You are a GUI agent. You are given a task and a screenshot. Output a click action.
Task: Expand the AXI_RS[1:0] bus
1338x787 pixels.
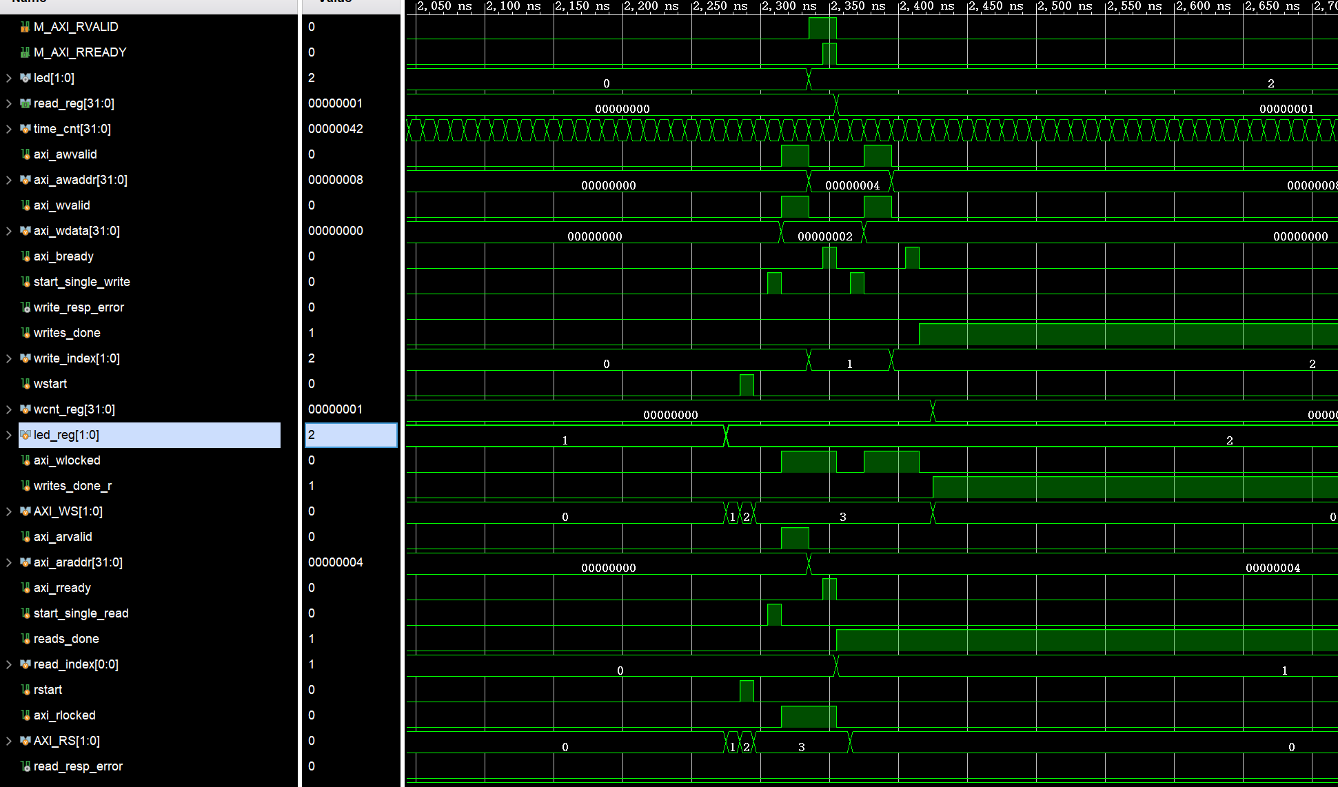[x=8, y=741]
